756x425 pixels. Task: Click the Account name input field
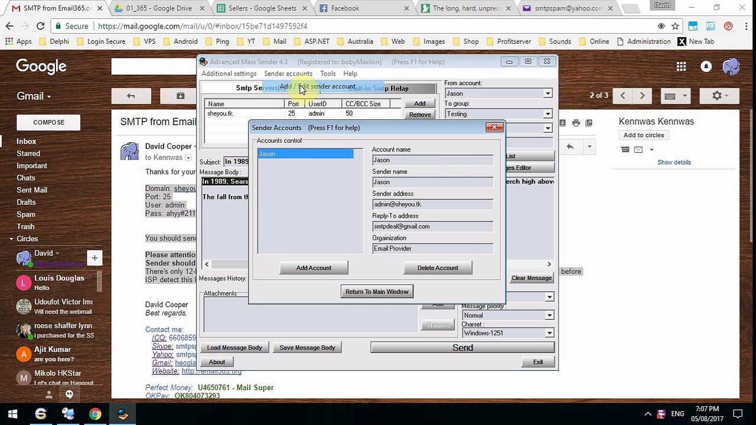coord(433,160)
